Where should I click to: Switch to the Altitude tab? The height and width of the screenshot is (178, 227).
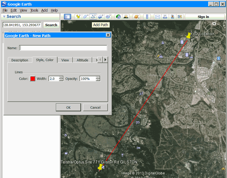[82, 60]
